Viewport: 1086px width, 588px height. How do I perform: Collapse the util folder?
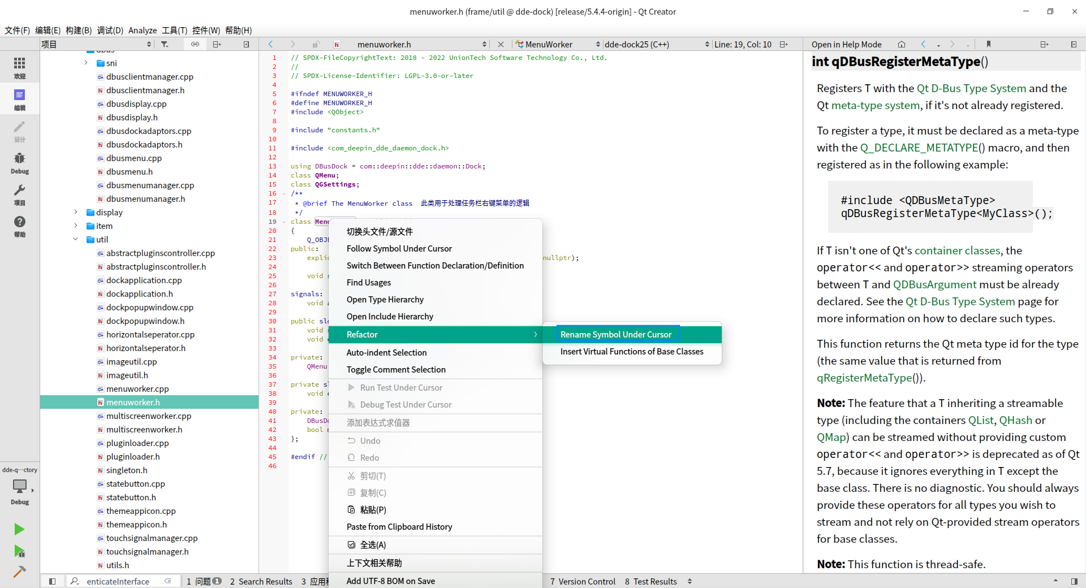click(76, 240)
